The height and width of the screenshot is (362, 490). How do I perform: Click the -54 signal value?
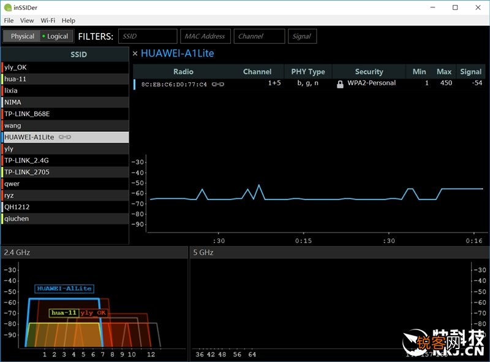click(477, 83)
